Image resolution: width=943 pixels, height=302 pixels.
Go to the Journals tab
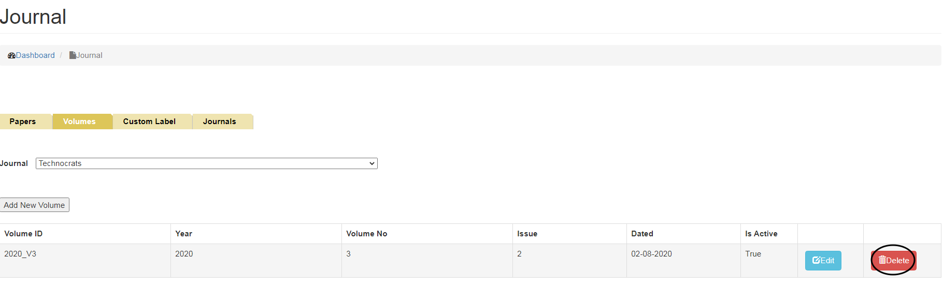(x=219, y=122)
